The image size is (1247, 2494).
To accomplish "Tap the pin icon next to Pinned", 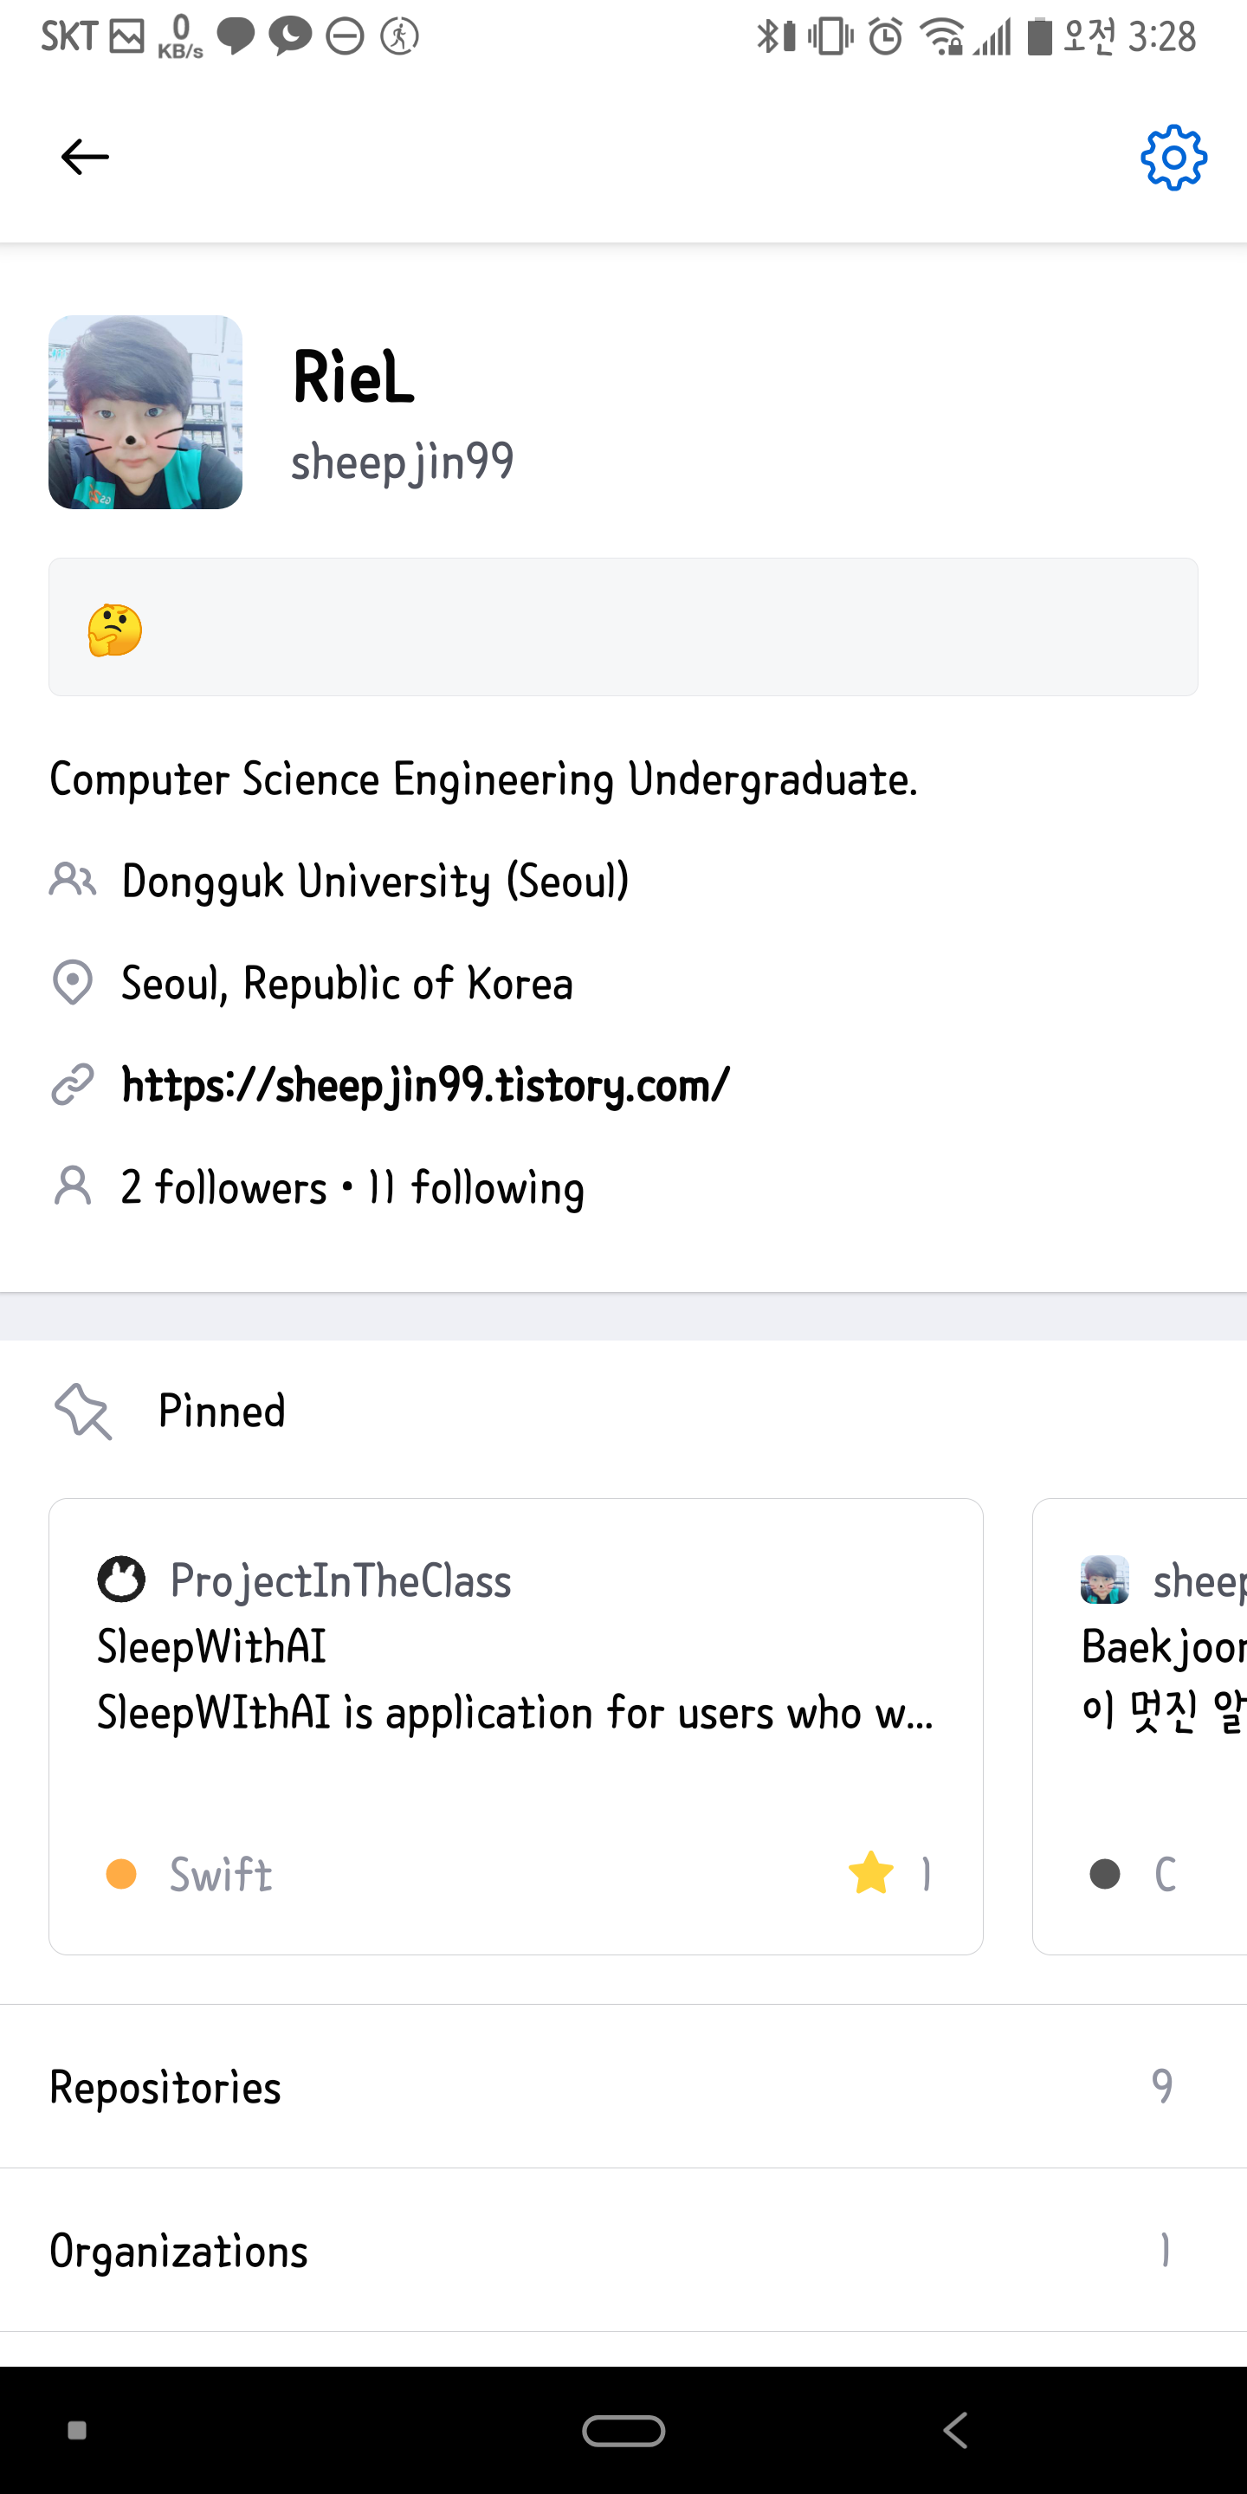I will [83, 1411].
